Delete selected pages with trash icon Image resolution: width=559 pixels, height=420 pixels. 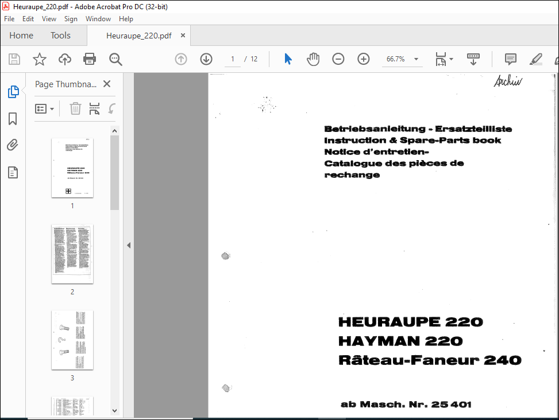(75, 108)
